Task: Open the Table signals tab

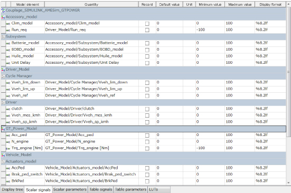Action: (x=100, y=189)
